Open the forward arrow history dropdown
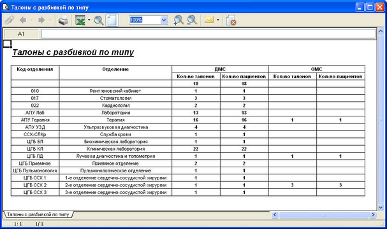The height and width of the screenshot is (229, 387). tap(50, 20)
